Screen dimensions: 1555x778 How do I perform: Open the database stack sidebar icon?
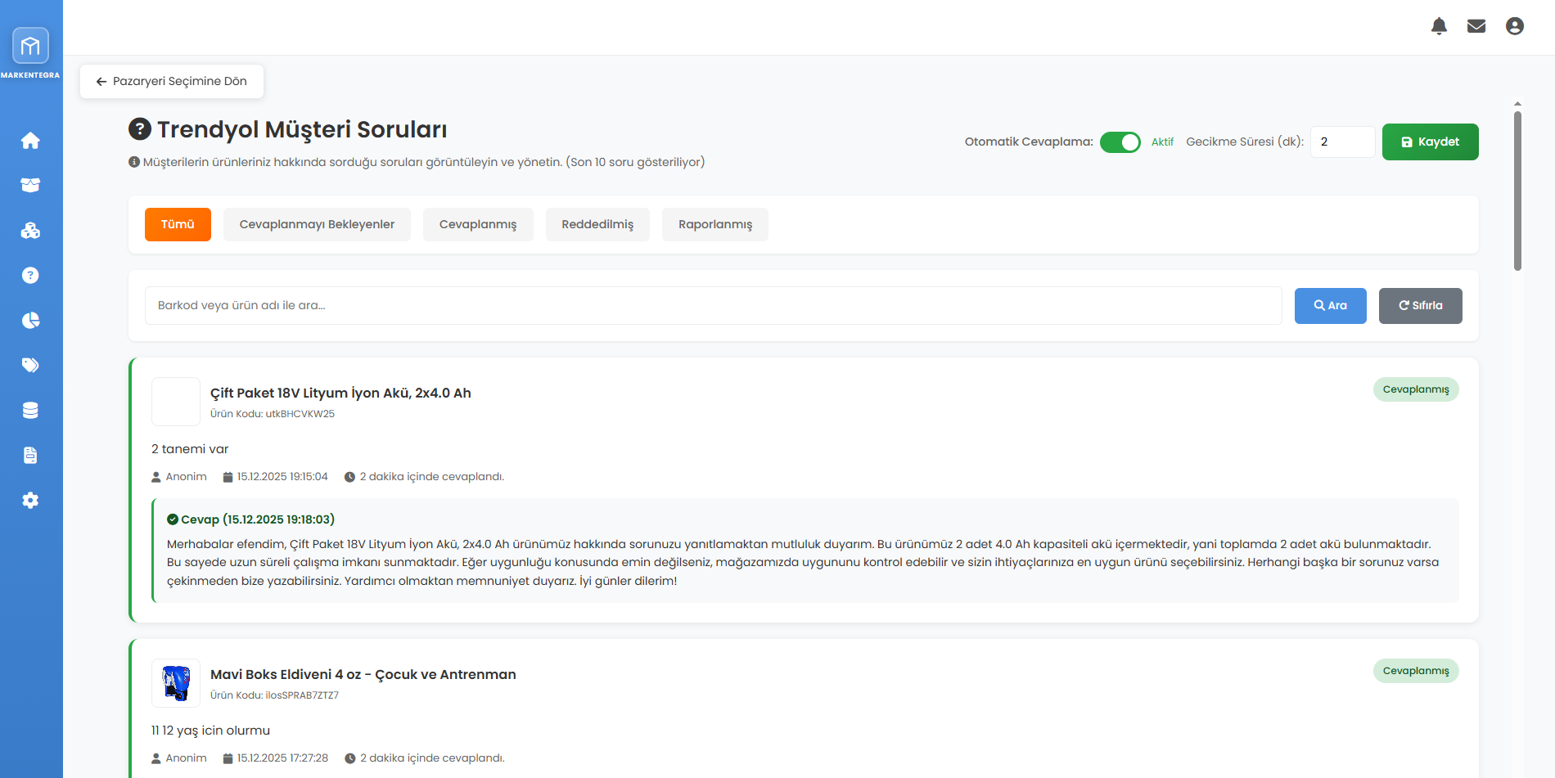pyautogui.click(x=30, y=411)
